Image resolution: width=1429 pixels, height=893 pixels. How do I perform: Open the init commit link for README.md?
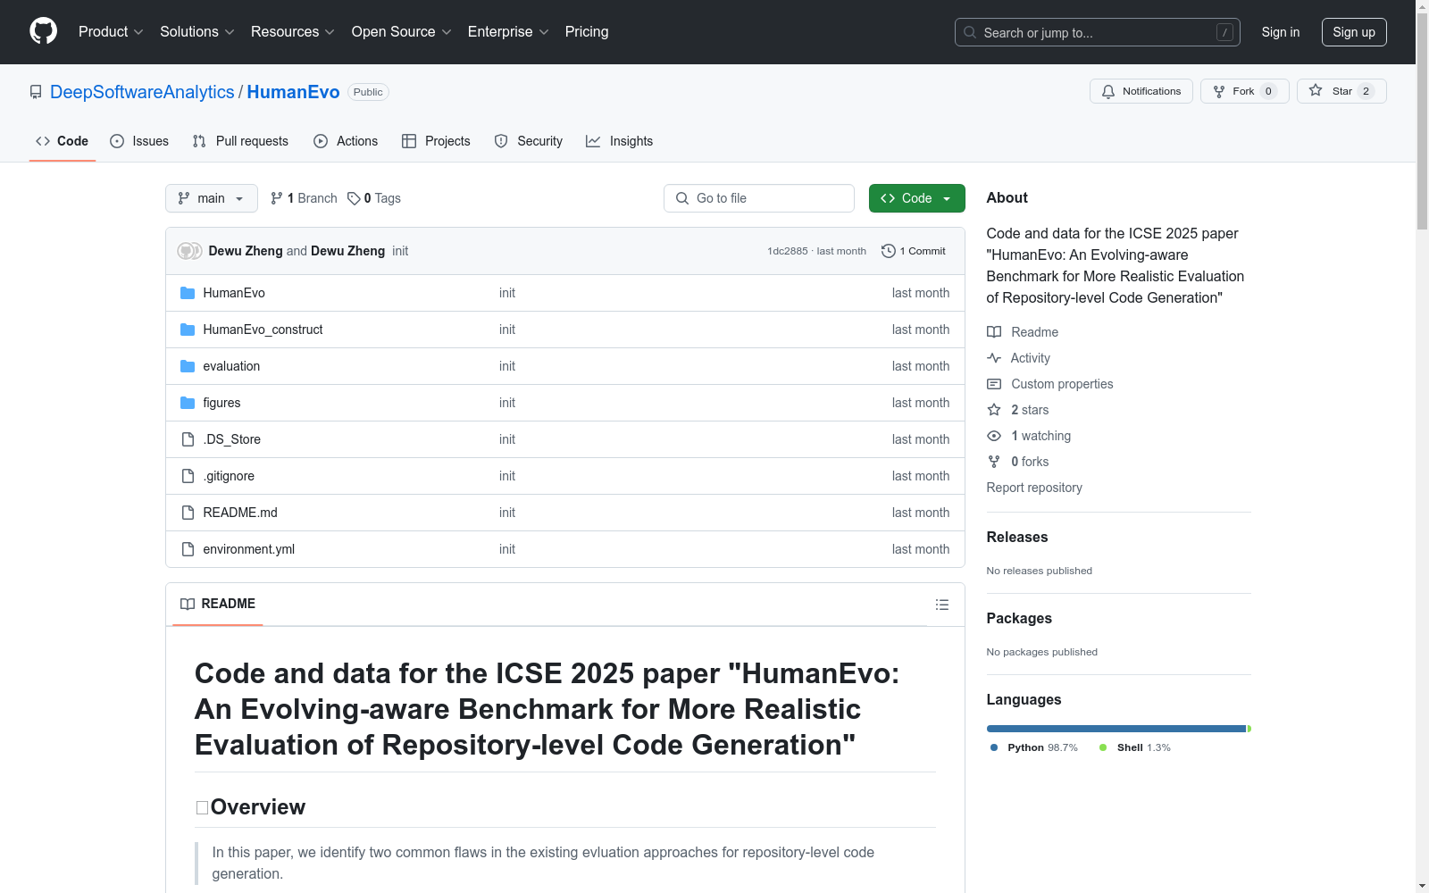pyautogui.click(x=507, y=513)
